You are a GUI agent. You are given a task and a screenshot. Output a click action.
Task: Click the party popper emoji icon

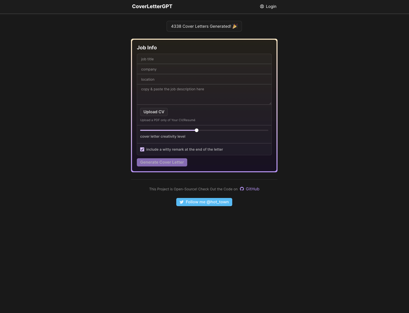coord(235,26)
